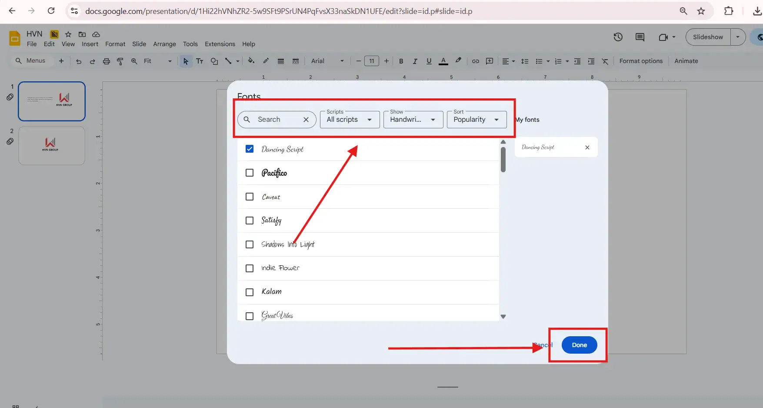Click the Done button
The height and width of the screenshot is (408, 763).
[x=579, y=344]
